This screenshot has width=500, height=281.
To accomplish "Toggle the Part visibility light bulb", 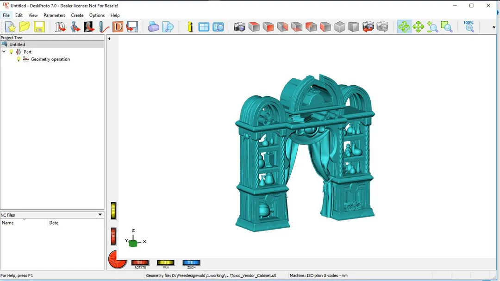I will pos(12,52).
